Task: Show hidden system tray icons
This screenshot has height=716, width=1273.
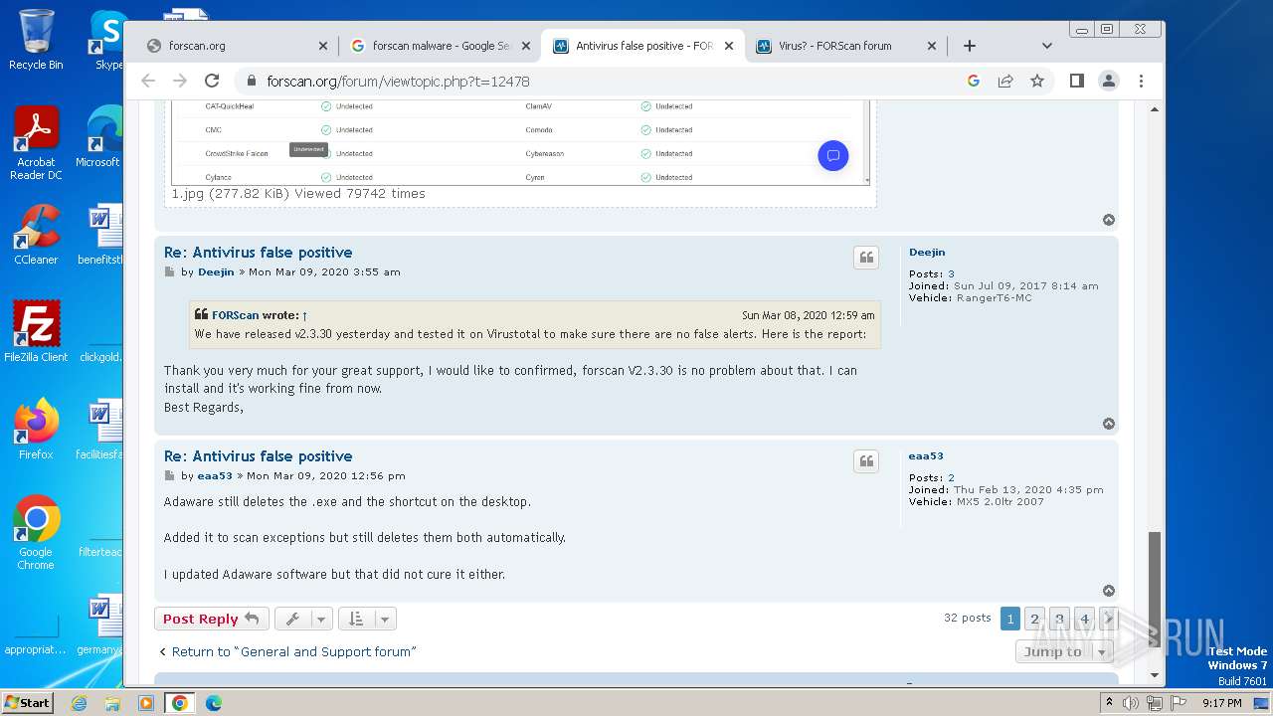Action: point(1109,703)
